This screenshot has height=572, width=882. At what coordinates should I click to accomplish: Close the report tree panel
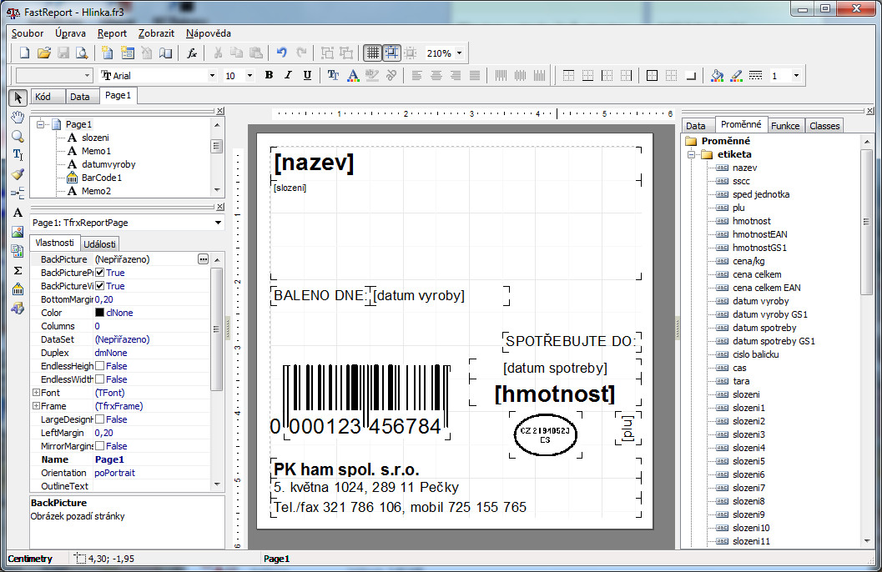pos(220,111)
